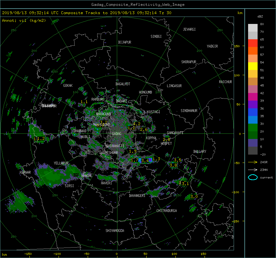
Task: Click the GOKAK city label
Action: [68, 85]
